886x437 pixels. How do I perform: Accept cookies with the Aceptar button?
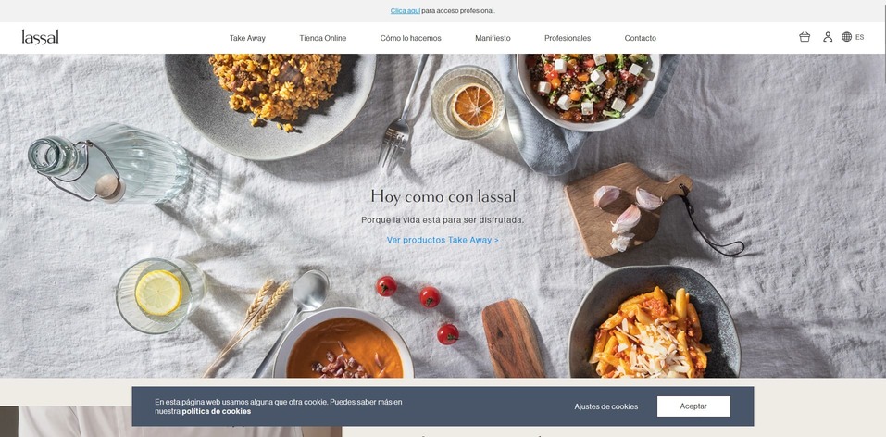coord(693,406)
